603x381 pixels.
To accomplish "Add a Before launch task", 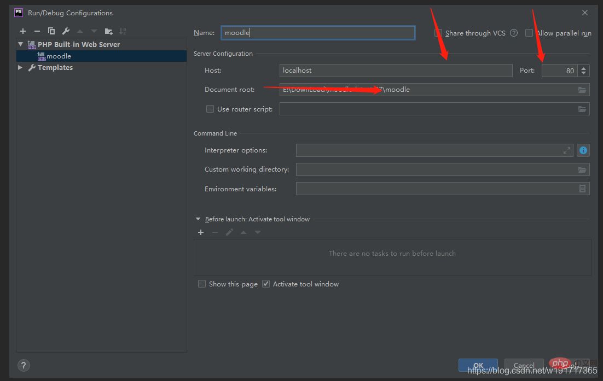I will (201, 232).
